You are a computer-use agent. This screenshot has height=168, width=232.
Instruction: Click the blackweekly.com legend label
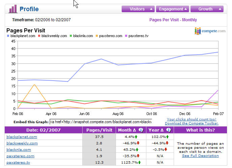click(x=54, y=36)
